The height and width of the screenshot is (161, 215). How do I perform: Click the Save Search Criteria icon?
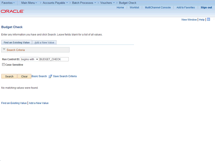[50, 76]
